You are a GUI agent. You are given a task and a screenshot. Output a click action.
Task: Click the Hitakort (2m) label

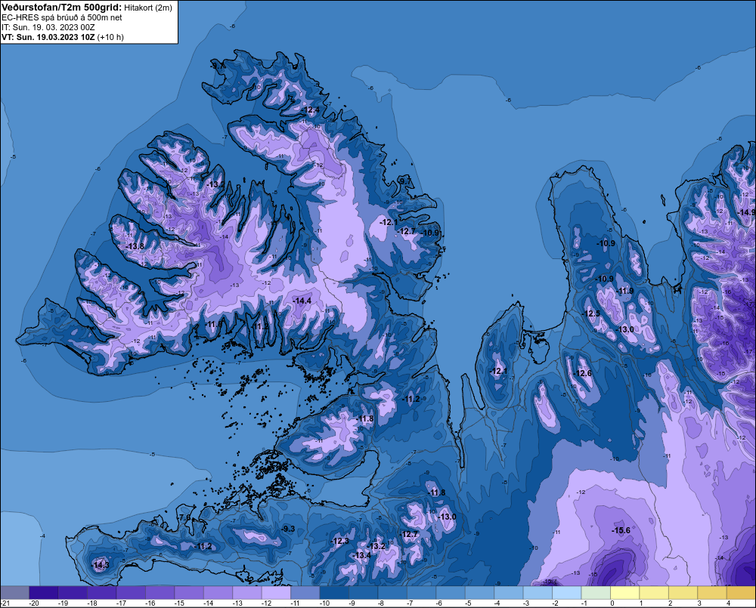[148, 8]
